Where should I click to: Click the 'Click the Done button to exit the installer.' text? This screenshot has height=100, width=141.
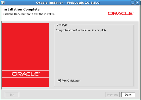coord(29,14)
